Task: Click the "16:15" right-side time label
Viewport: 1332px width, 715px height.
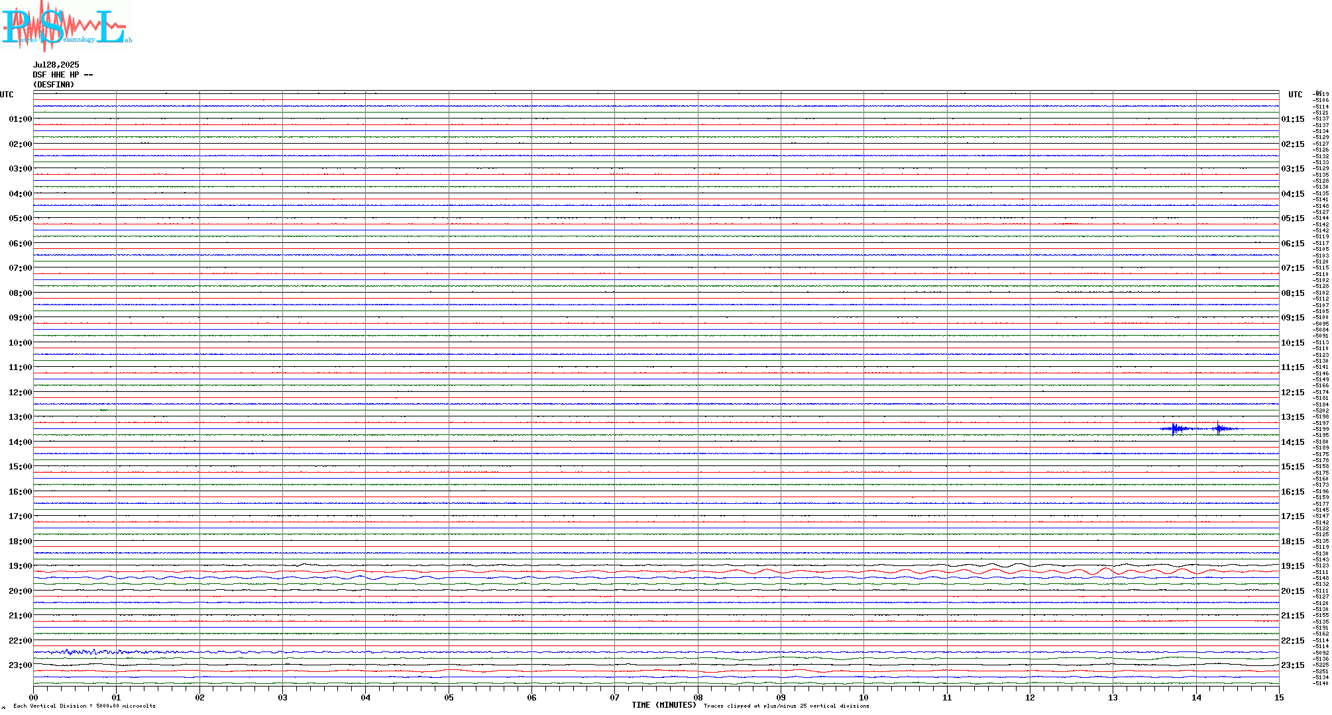Action: [x=1293, y=492]
